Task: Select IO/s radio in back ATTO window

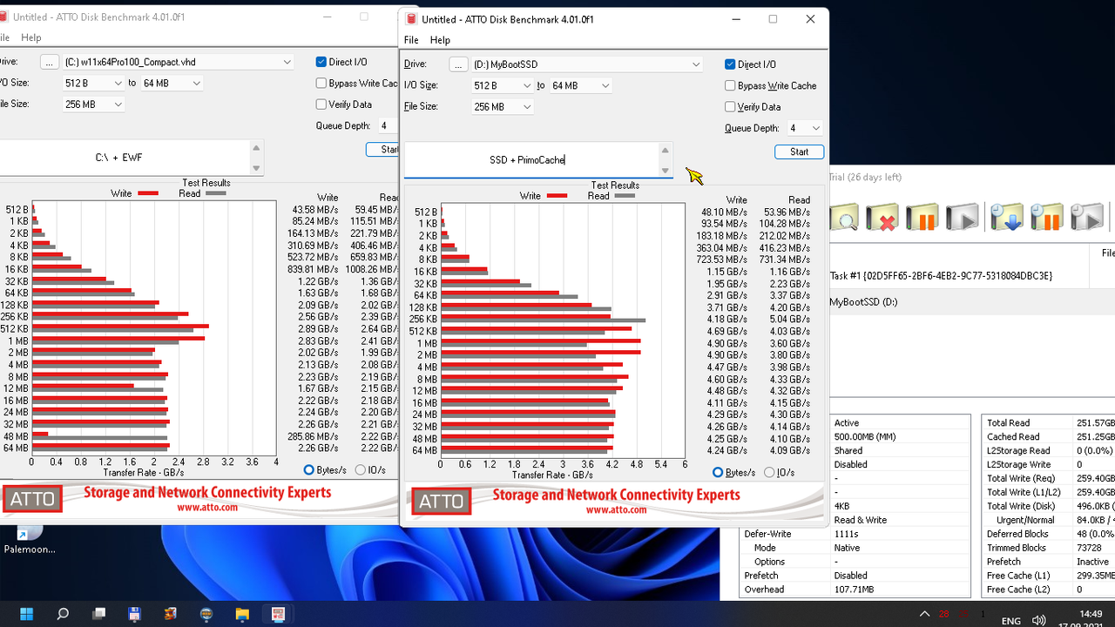Action: click(x=361, y=469)
